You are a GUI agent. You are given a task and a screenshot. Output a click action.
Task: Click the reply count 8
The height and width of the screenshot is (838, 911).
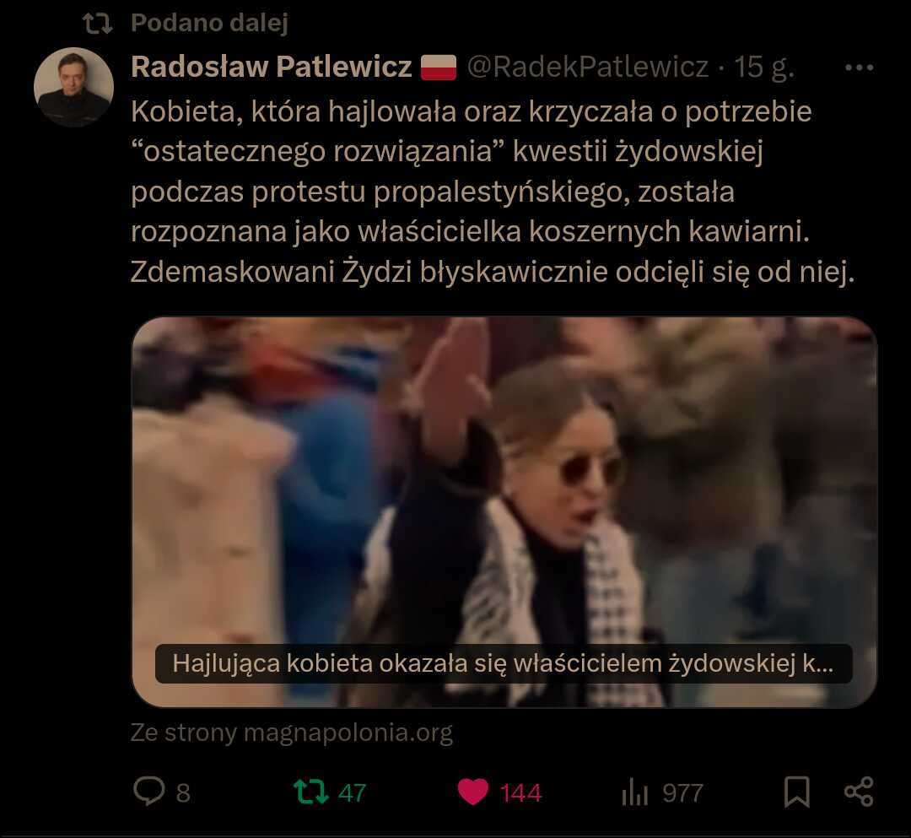tap(183, 792)
